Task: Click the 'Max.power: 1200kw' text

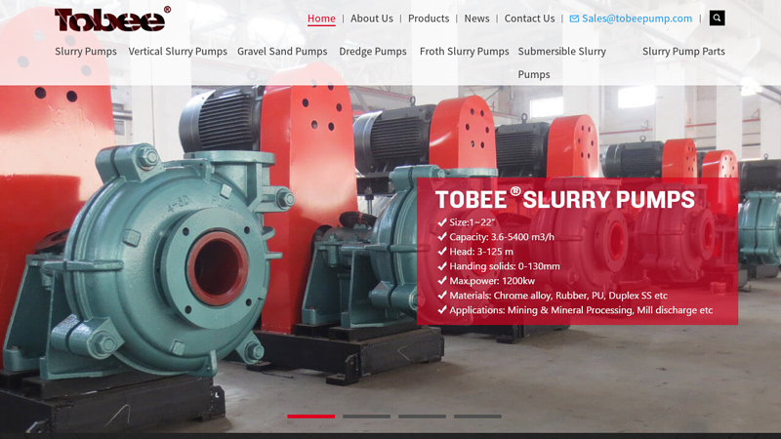Action: (492, 281)
